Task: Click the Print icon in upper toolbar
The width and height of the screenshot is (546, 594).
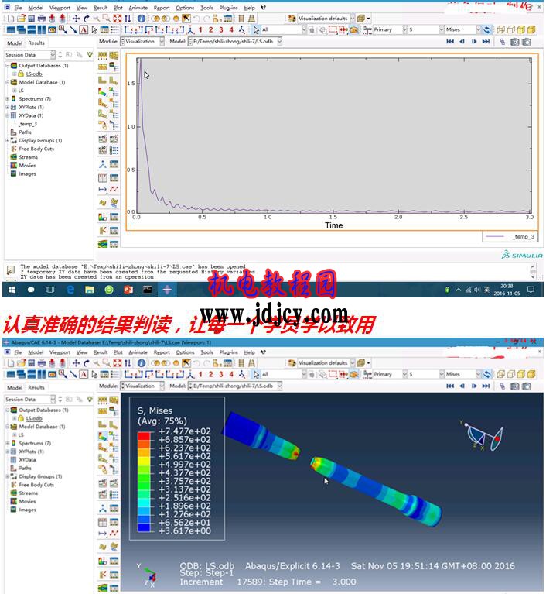Action: click(42, 18)
